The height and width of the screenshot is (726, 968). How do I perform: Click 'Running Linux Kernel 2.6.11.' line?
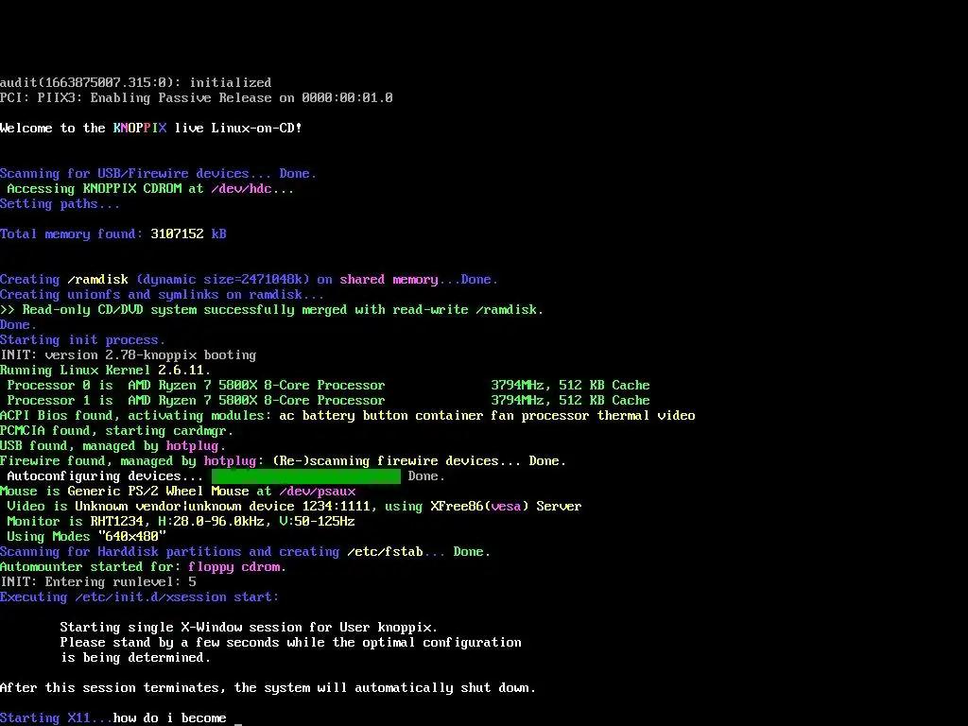[105, 371]
